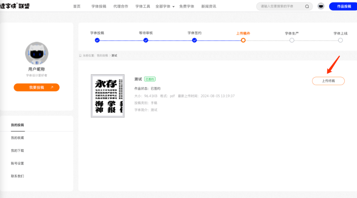Open 字体工具 in the top navigation
The height and width of the screenshot is (198, 357).
point(143,6)
